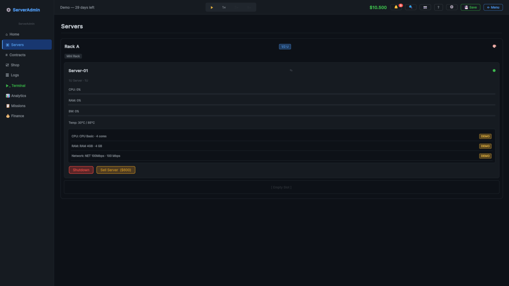Open help with the question mark
The width and height of the screenshot is (509, 286).
tap(438, 7)
